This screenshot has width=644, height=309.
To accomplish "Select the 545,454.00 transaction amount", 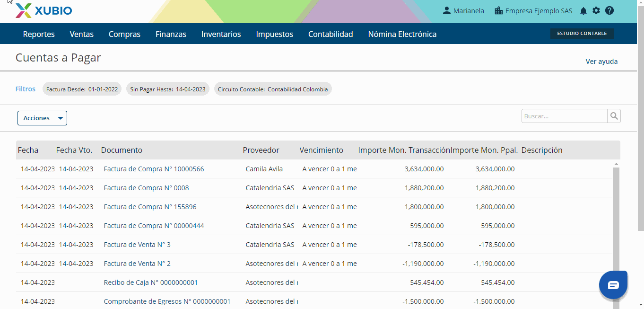I will click(427, 283).
